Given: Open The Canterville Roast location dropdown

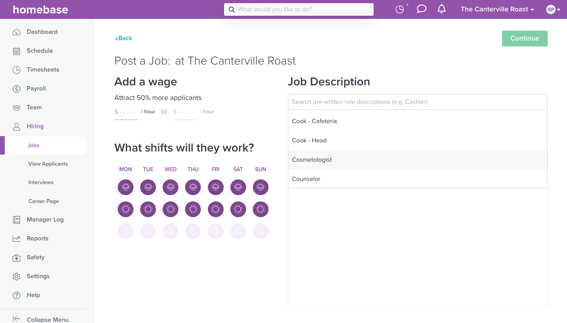Looking at the screenshot, I should [497, 9].
